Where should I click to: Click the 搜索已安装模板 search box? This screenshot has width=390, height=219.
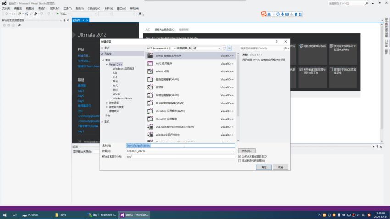click(262, 49)
